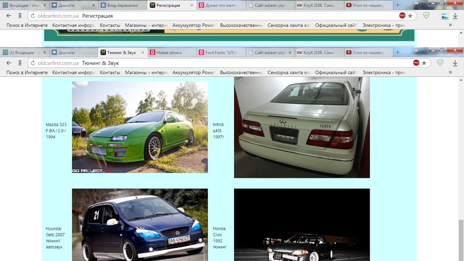The width and height of the screenshot is (464, 261).
Task: Switch to Влад Авраменко tab in upper window
Action: point(123,5)
